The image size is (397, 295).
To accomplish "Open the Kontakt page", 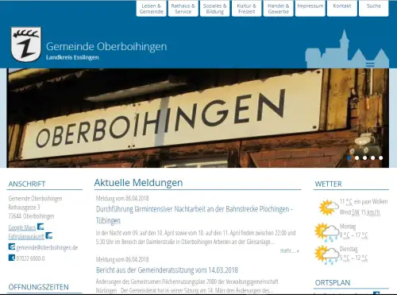I will point(342,9).
